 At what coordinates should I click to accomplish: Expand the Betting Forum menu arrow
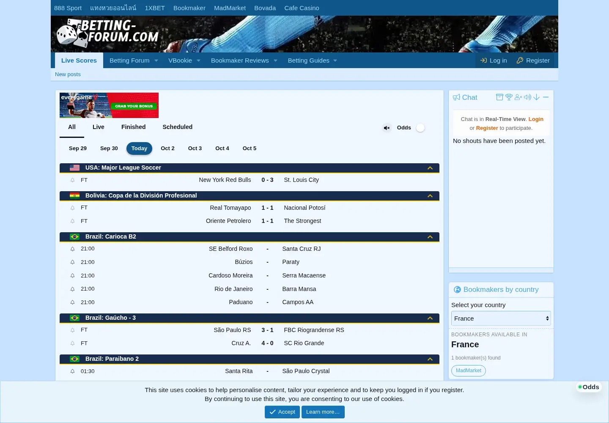tap(156, 61)
